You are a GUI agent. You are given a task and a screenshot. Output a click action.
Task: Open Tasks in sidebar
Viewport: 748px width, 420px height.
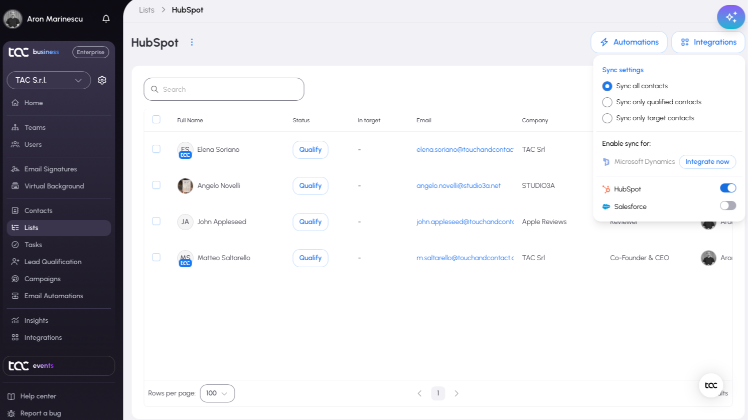(x=59, y=245)
